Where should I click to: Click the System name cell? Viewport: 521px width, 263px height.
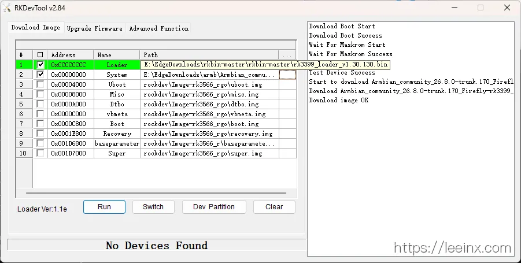click(x=117, y=75)
